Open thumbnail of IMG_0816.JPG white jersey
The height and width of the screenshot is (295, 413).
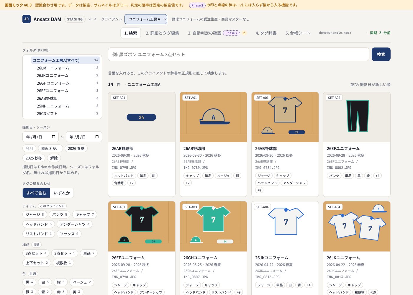coord(285,227)
